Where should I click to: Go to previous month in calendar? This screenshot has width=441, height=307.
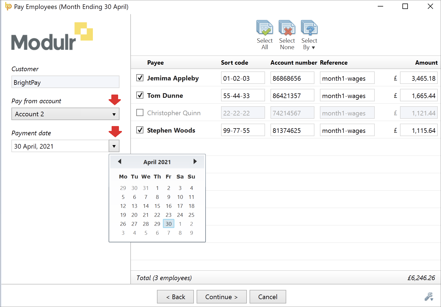(119, 162)
